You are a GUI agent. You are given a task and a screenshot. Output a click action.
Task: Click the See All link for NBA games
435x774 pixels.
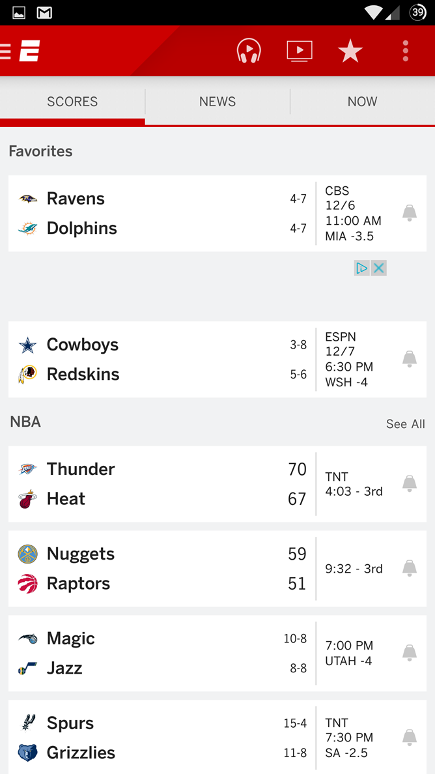[x=405, y=424]
